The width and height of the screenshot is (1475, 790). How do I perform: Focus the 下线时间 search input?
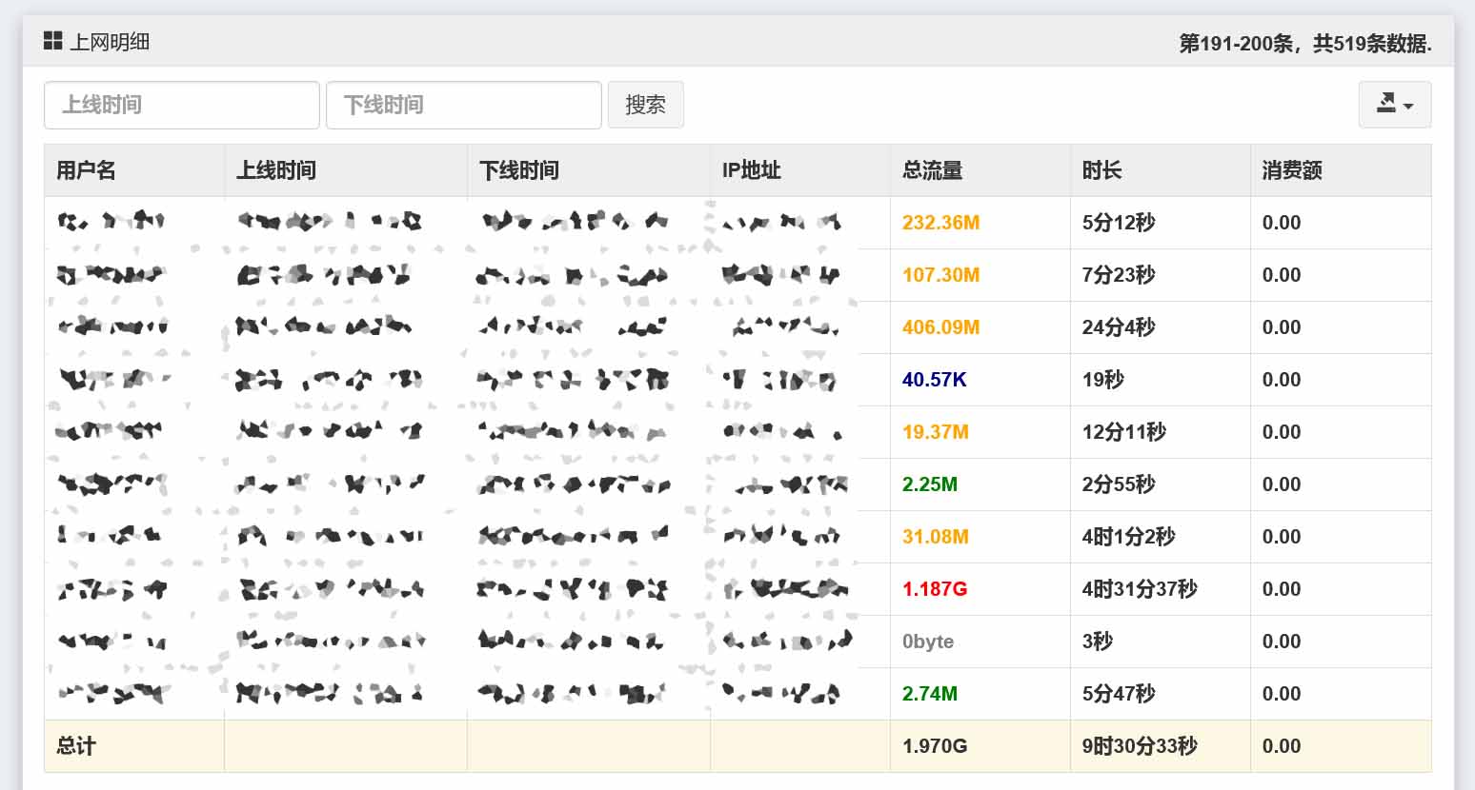[x=464, y=105]
